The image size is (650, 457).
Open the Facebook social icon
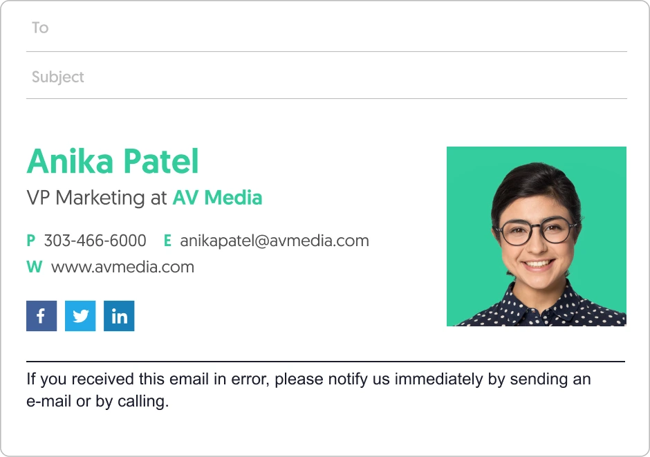coord(41,316)
